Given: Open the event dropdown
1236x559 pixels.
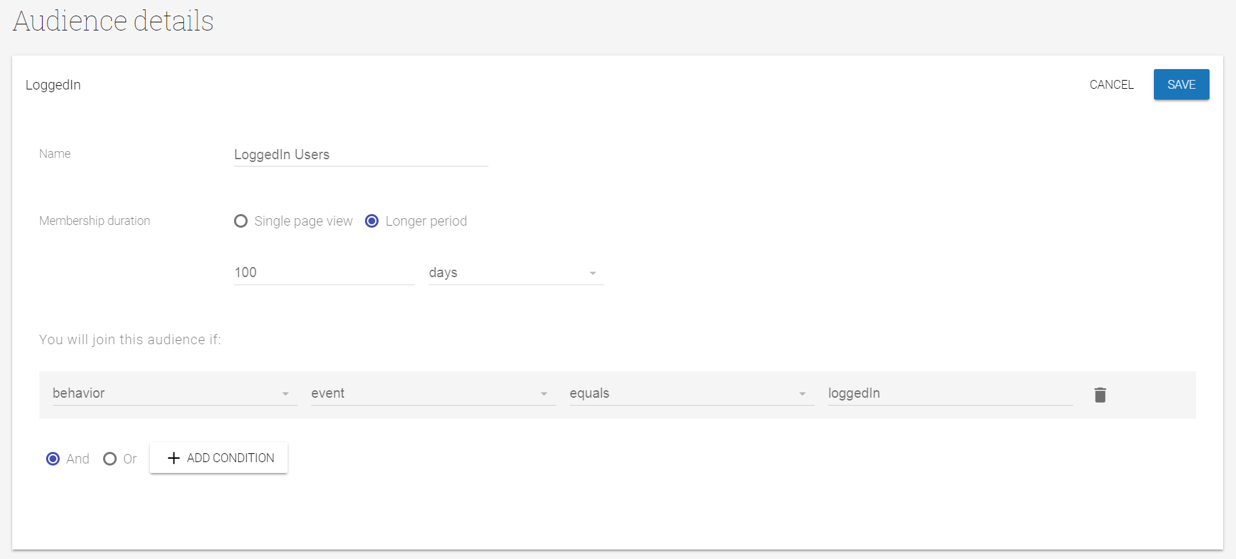Looking at the screenshot, I should (433, 393).
